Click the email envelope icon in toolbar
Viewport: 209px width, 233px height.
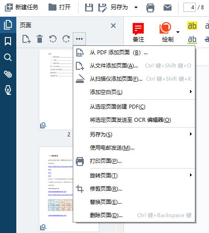(168, 8)
